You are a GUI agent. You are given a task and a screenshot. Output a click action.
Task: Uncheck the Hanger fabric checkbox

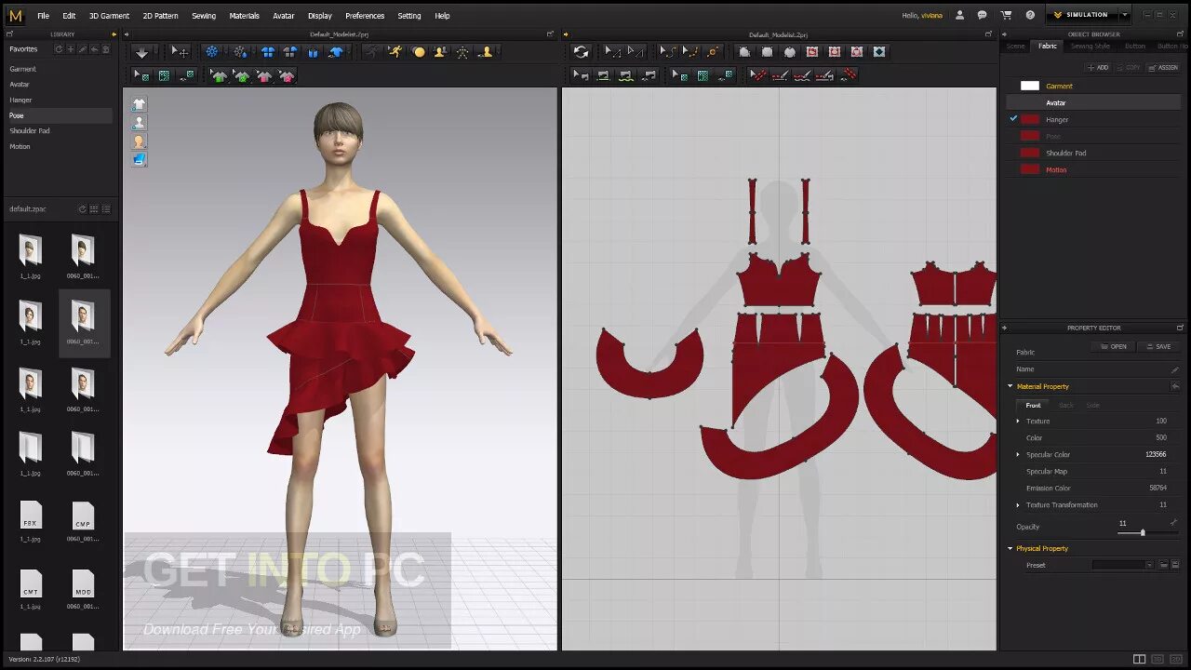click(x=1013, y=119)
